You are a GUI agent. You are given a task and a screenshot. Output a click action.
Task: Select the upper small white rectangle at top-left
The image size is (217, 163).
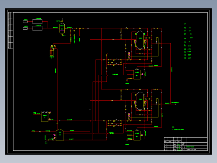(25, 22)
